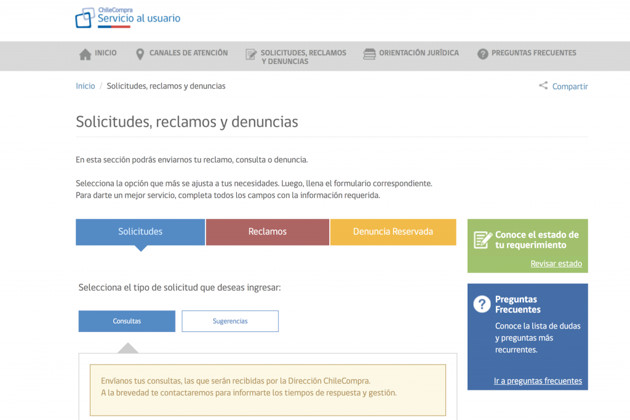Click the edit form icon for Solicitudes, Reclamos y Denuncias
The height and width of the screenshot is (420, 630).
[x=251, y=54]
